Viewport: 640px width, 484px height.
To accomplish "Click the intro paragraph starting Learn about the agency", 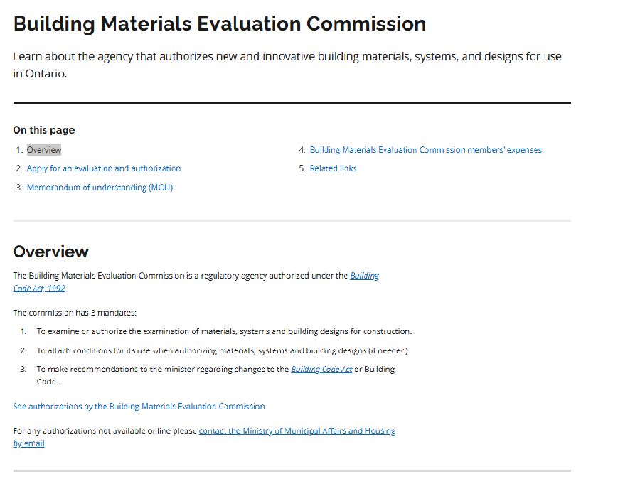I will 287,57.
